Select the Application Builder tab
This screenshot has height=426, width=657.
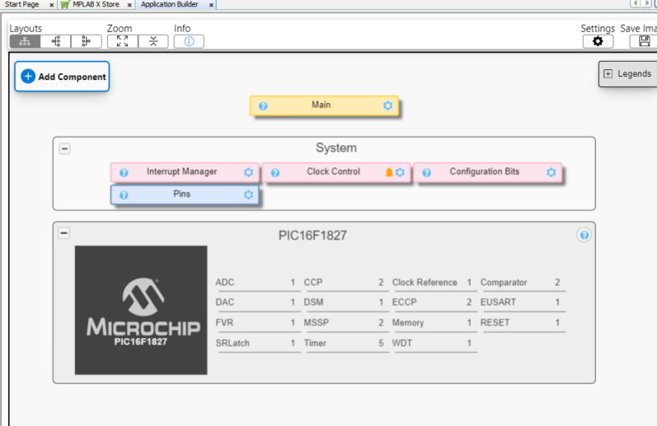coord(169,4)
